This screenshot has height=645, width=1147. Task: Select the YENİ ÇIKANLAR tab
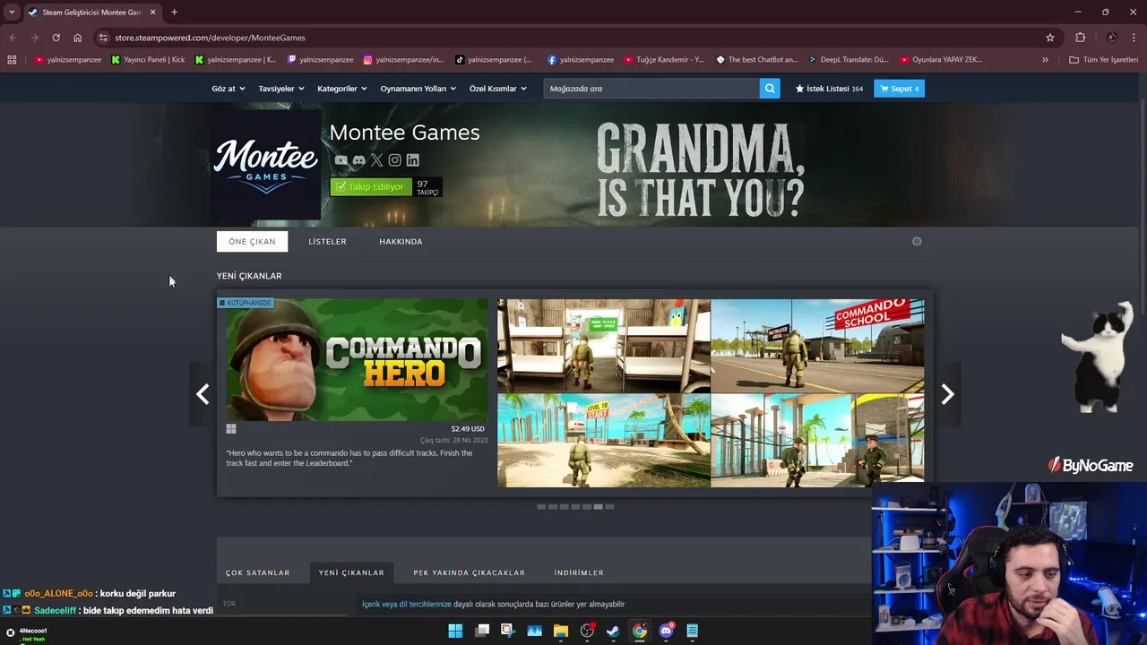pos(351,572)
